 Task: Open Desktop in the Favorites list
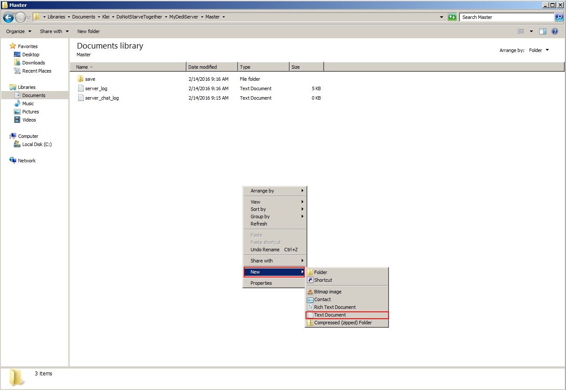[x=31, y=55]
